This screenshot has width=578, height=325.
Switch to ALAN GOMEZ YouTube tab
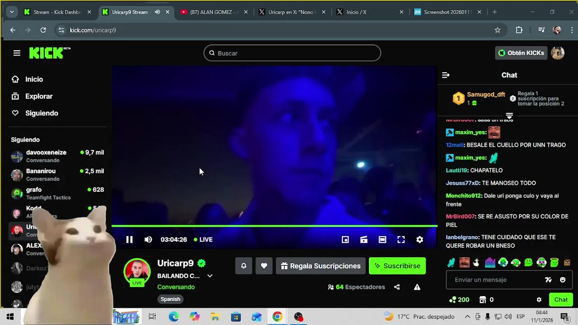click(214, 12)
